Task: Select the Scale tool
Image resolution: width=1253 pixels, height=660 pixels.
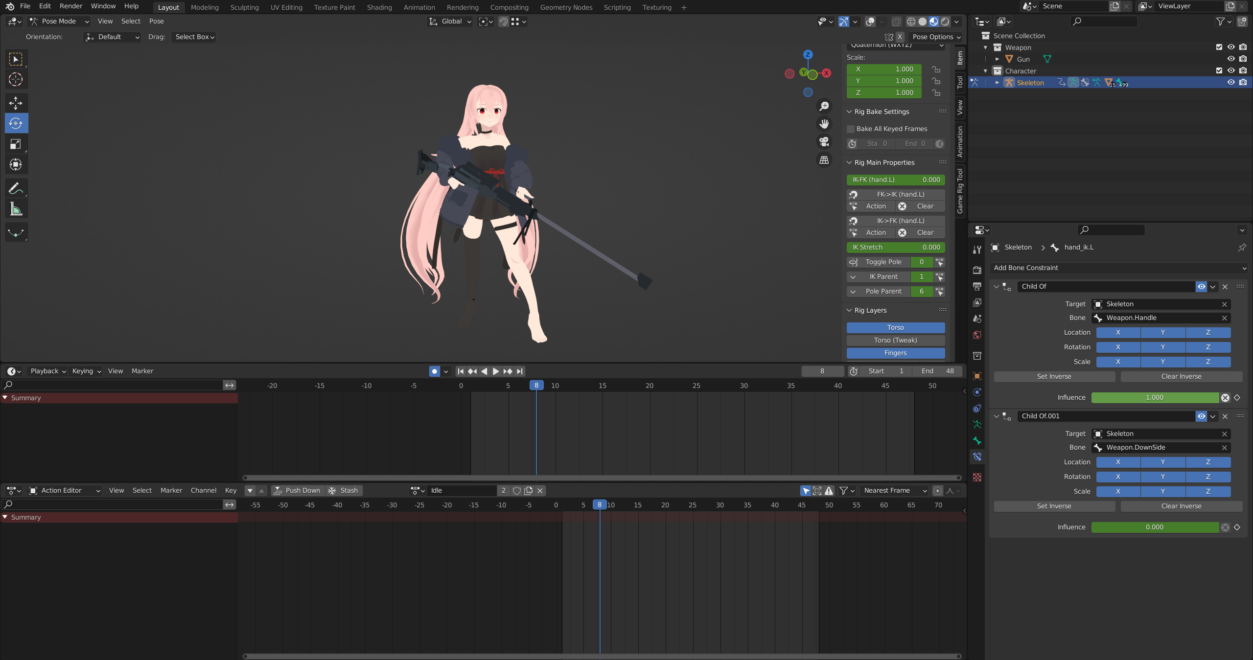Action: click(x=16, y=144)
